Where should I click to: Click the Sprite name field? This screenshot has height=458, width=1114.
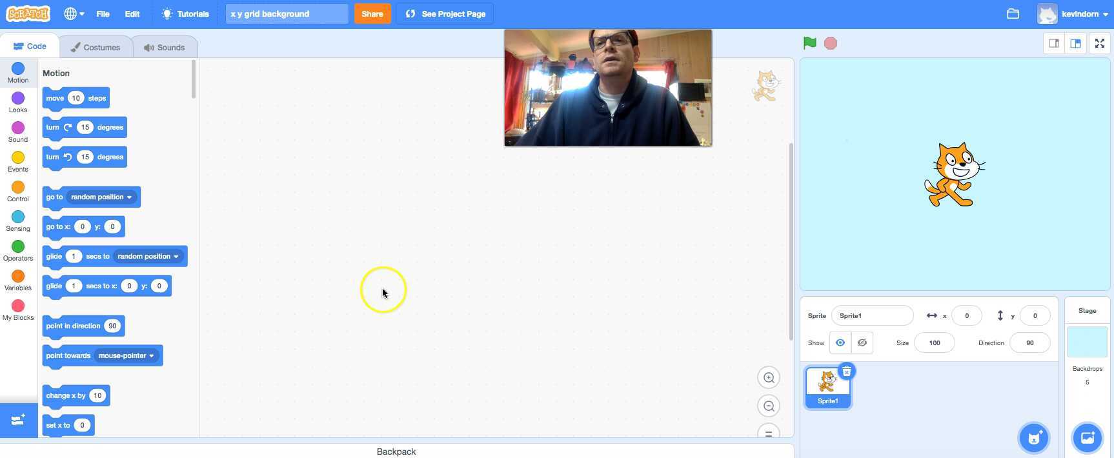872,315
